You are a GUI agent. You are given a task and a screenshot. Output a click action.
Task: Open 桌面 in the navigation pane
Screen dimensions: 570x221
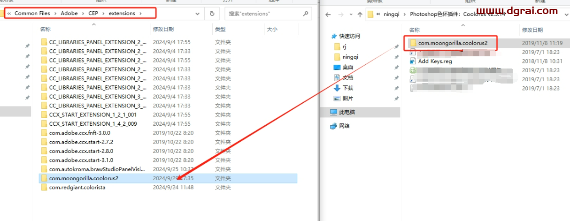[x=348, y=67]
